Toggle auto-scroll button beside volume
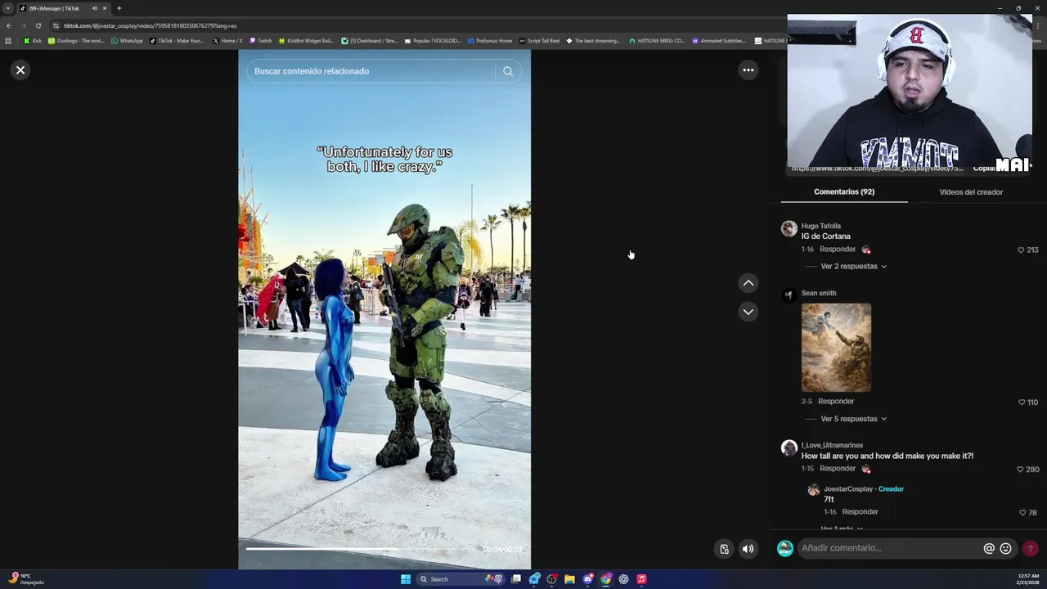This screenshot has width=1047, height=589. [724, 549]
